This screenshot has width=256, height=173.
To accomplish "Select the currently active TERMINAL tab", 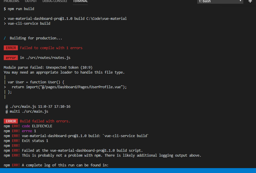I will [80, 1].
